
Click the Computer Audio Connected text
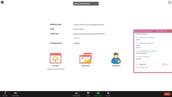[x=56, y=69]
